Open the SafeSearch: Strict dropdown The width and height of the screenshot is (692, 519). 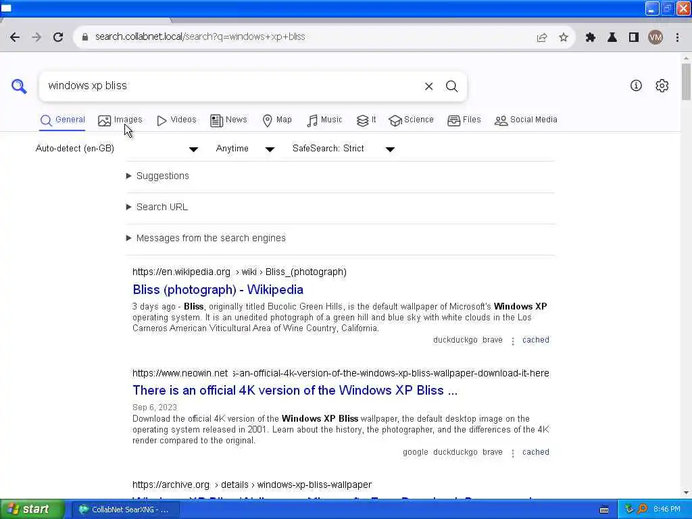(343, 149)
